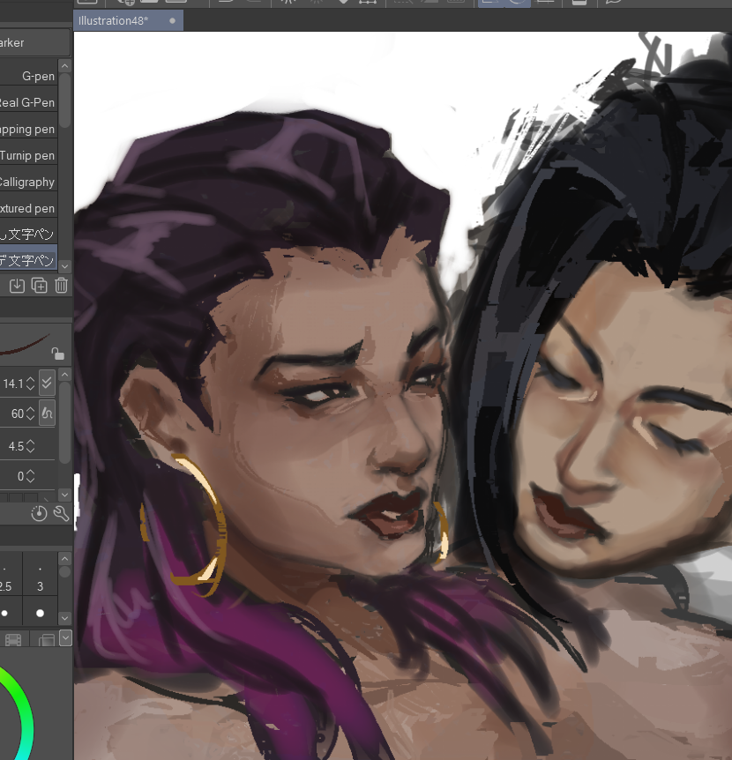Select the Textured pen sub tool
This screenshot has height=760, width=732.
pyautogui.click(x=26, y=208)
